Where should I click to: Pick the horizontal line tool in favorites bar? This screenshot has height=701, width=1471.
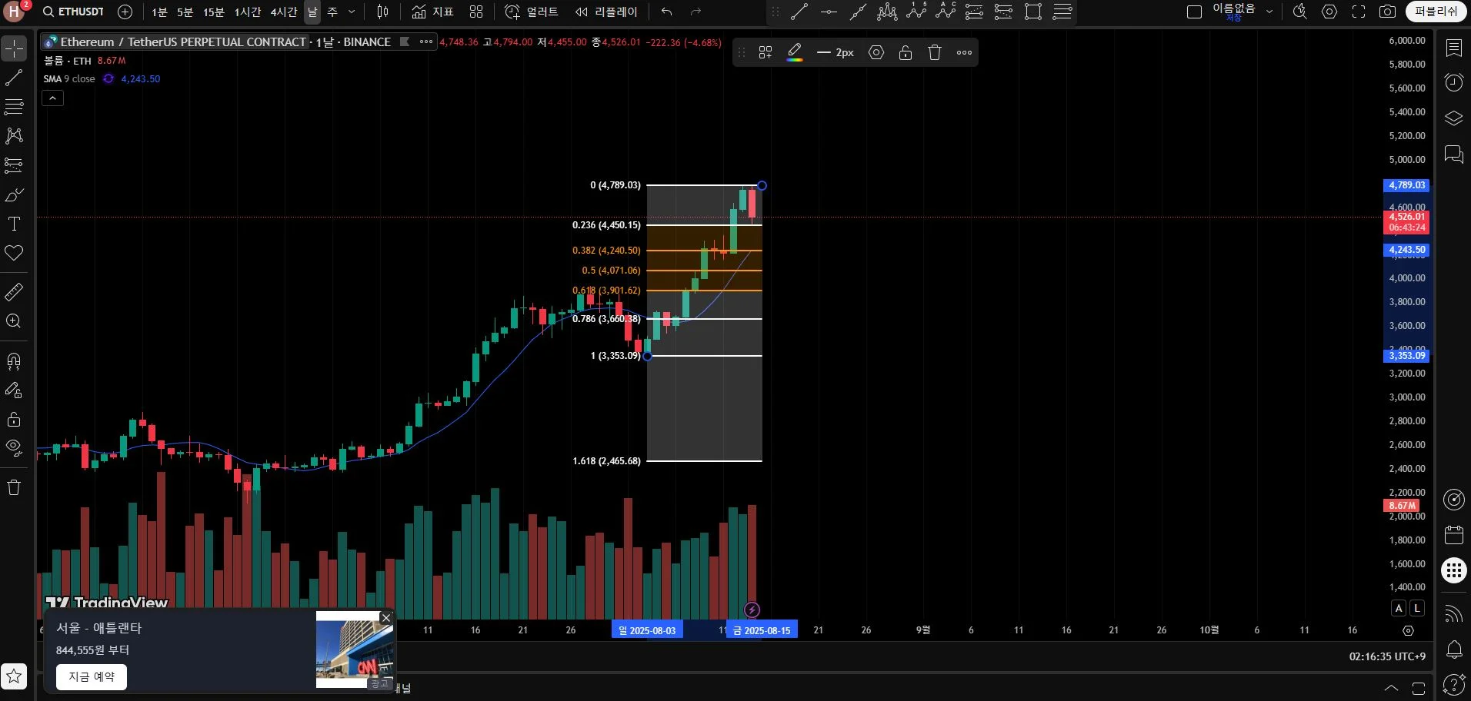[829, 12]
